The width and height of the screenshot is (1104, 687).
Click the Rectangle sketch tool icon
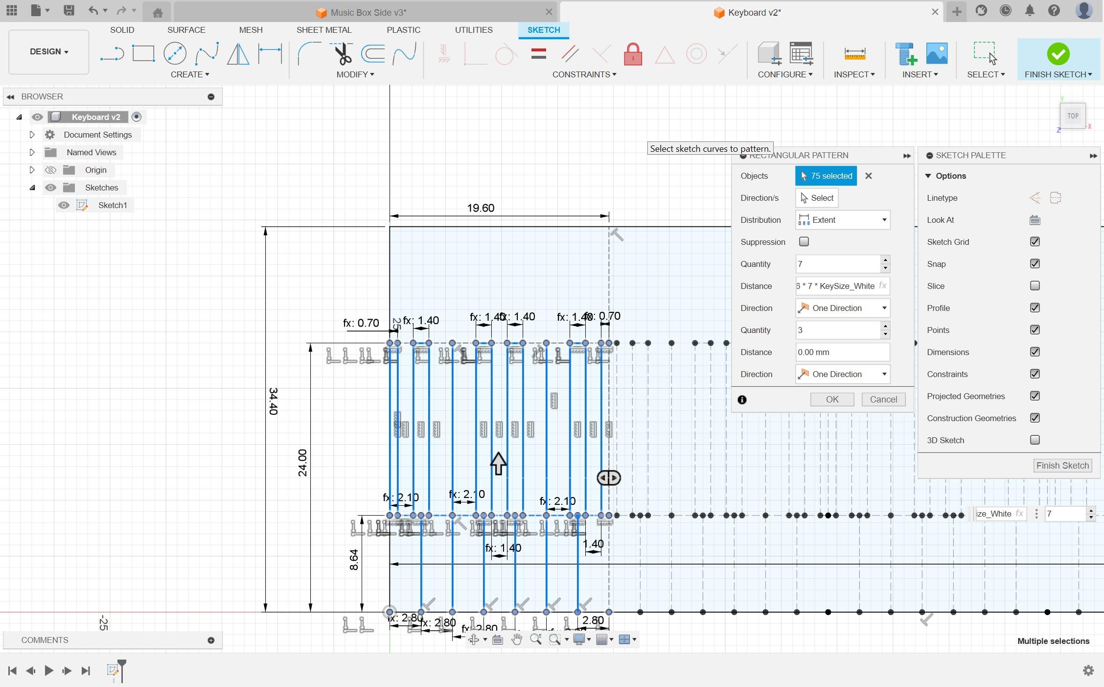(142, 53)
